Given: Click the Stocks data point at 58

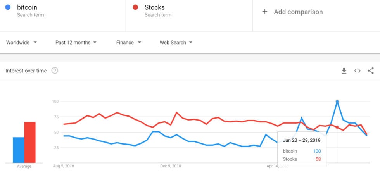Looking at the screenshot, I should click(x=337, y=127).
